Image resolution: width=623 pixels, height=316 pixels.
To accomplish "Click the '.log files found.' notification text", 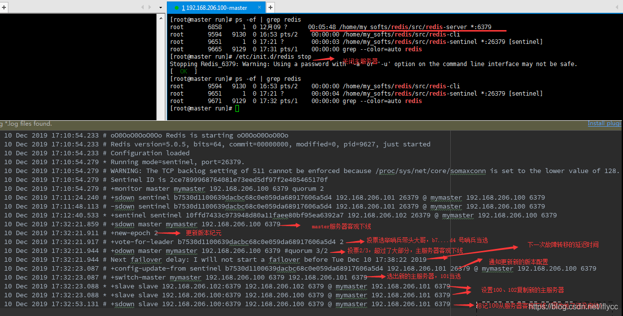I will click(x=26, y=124).
